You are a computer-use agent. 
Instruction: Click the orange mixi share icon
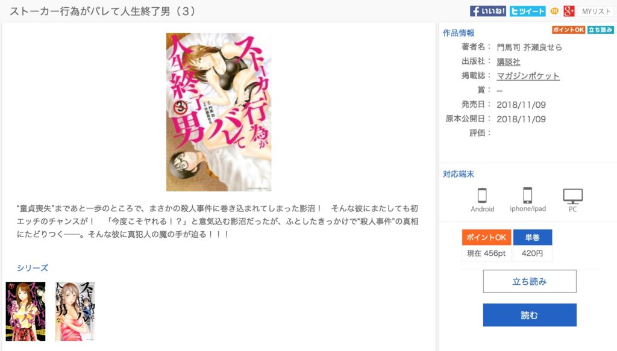coord(554,11)
